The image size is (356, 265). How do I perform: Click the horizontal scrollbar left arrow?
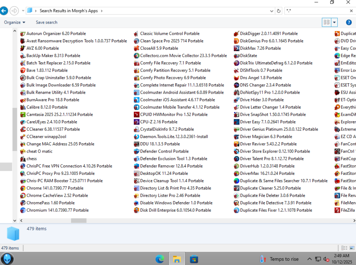pyautogui.click(x=21, y=220)
